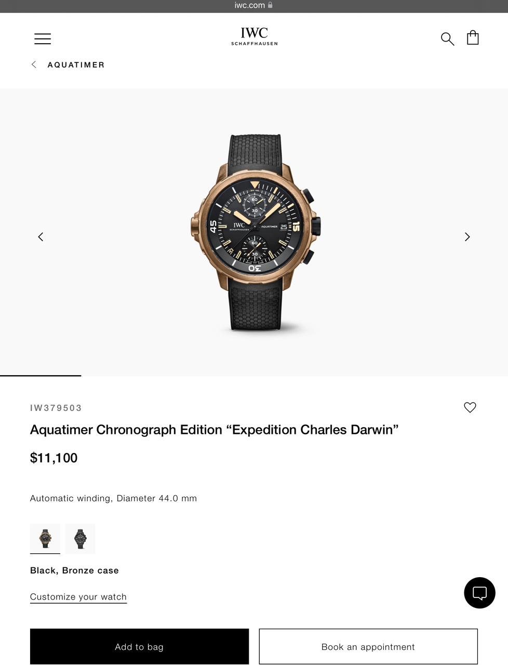Return to the AQUATIMER collection
Screen dimensions: 508x665
click(x=76, y=65)
